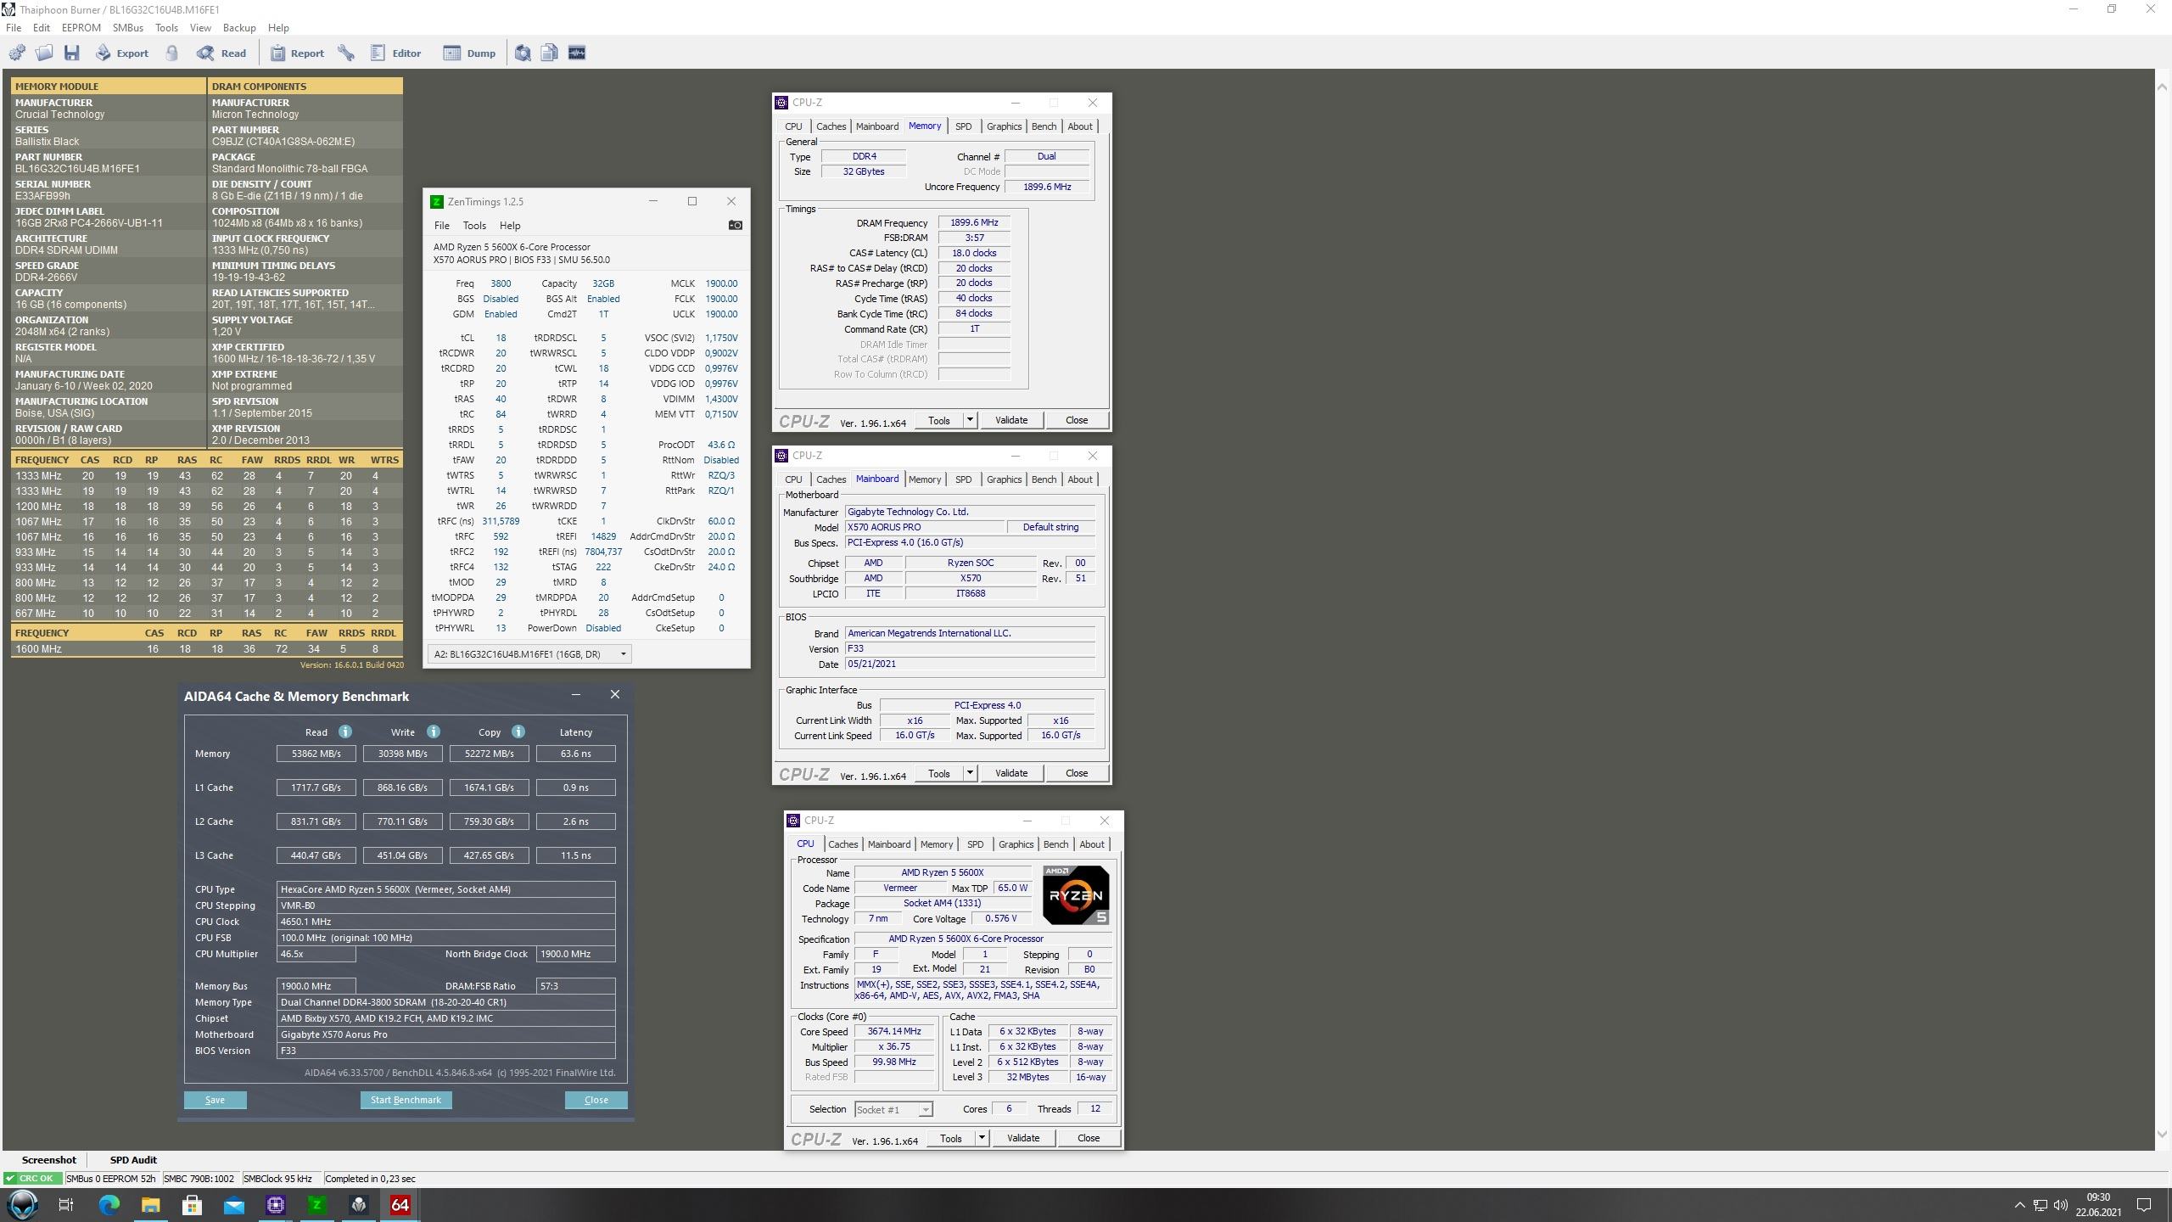Click the Copy info icon in AIDA64
Image resolution: width=2172 pixels, height=1222 pixels.
518,732
